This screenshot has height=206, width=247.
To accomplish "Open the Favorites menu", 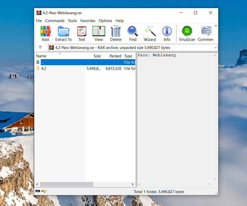I will [x=88, y=21].
